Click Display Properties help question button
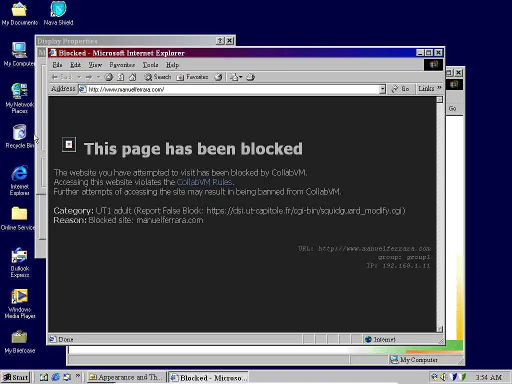 [220, 40]
